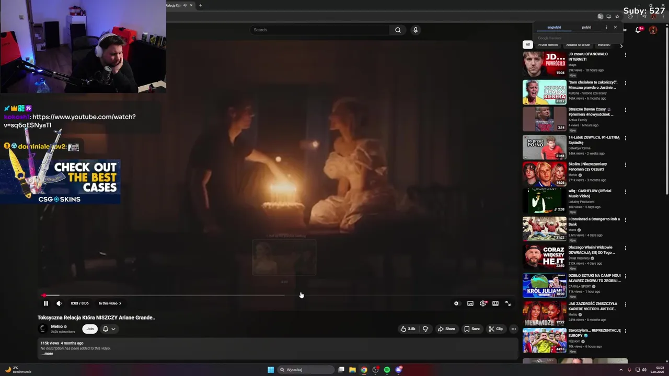Screen dimensions: 669x376
Task: Open more actions menu beside Clip
Action: click(514, 329)
